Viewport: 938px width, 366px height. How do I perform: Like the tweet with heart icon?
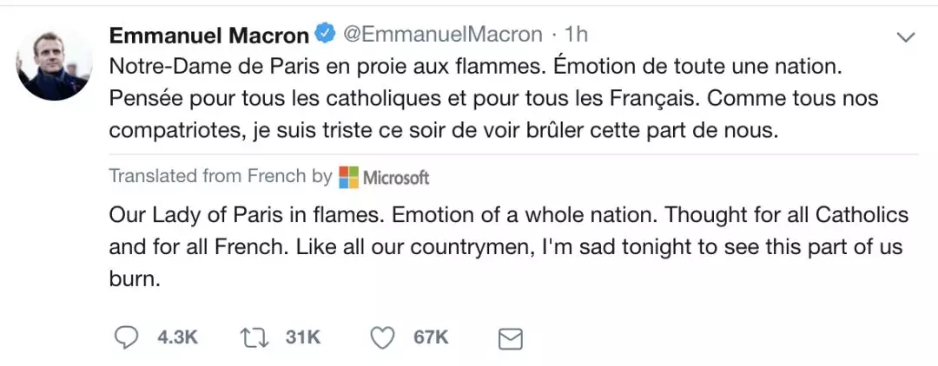382,337
